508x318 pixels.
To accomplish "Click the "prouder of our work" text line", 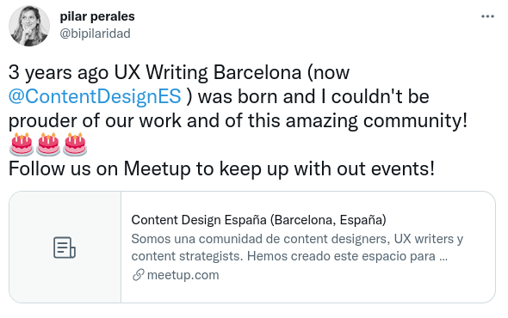I will (239, 120).
